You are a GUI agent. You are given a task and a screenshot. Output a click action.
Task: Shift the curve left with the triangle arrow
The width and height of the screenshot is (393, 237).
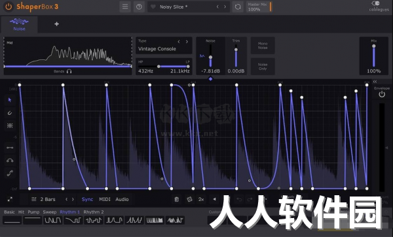coord(214,199)
